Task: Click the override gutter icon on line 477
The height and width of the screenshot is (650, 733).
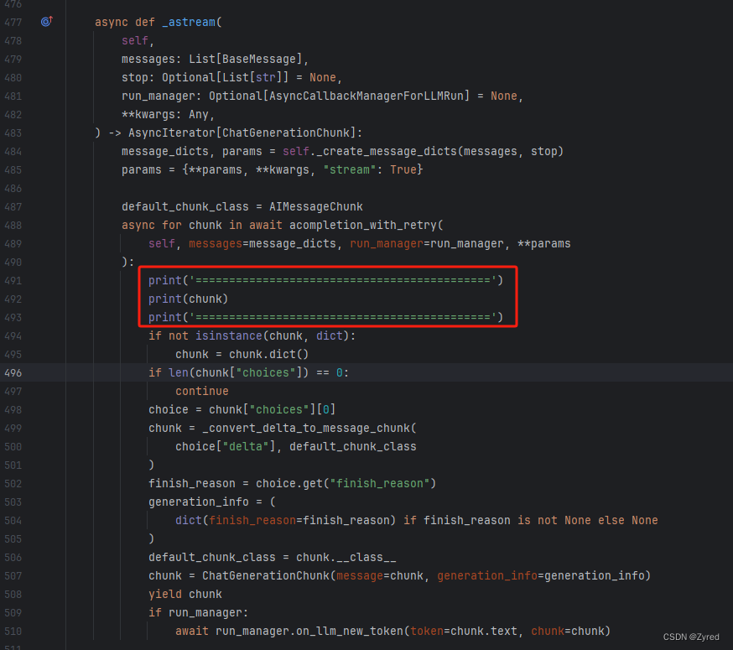Action: (x=47, y=21)
